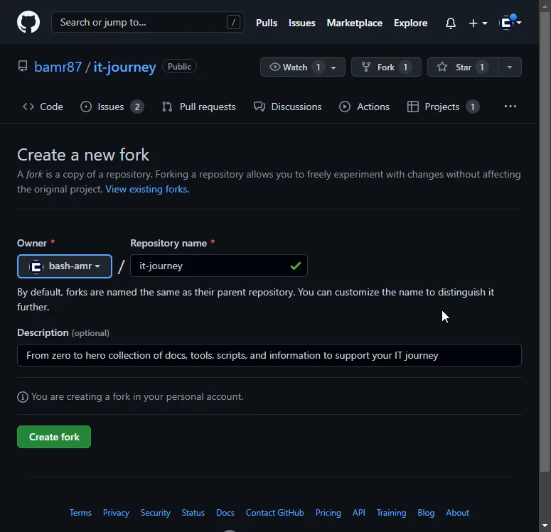
Task: Open the Training footer link
Action: pyautogui.click(x=391, y=513)
